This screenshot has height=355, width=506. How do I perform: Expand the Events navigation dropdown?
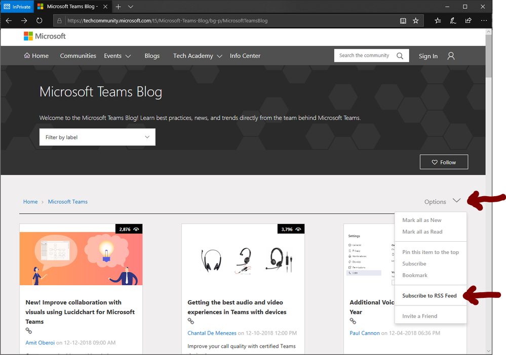pyautogui.click(x=118, y=56)
